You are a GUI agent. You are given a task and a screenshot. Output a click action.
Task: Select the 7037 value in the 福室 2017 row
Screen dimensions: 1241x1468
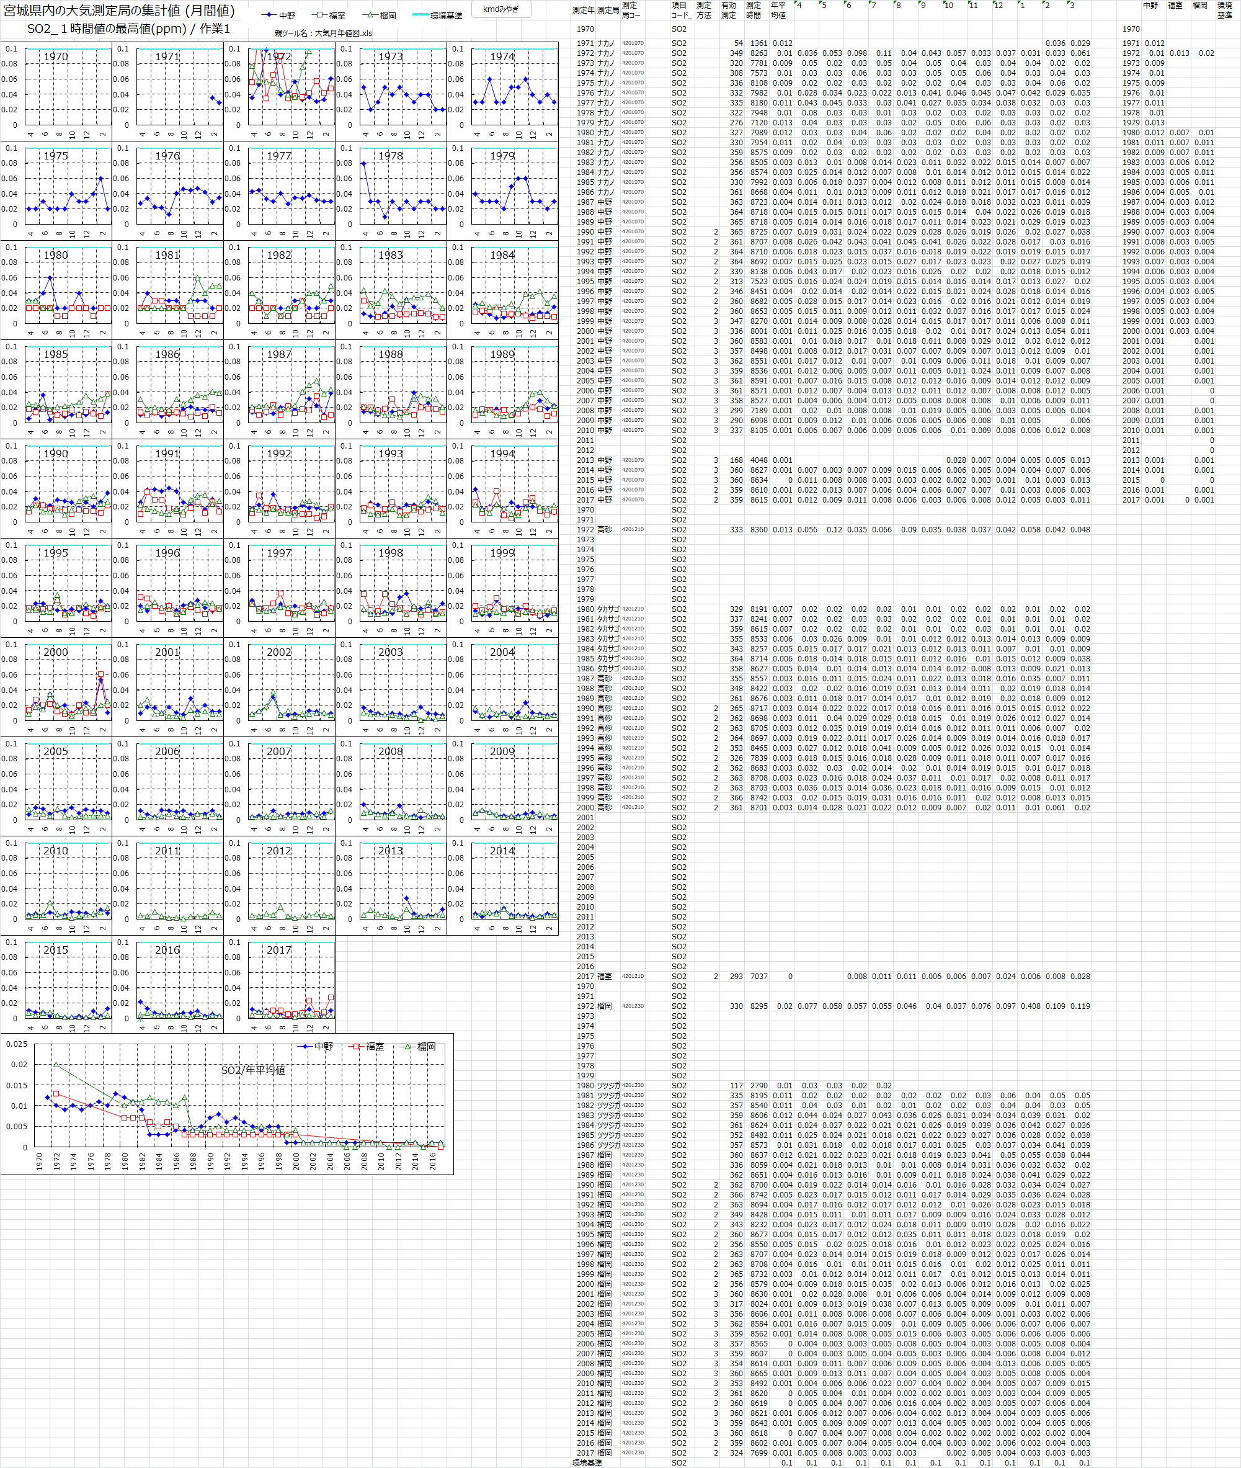click(758, 976)
